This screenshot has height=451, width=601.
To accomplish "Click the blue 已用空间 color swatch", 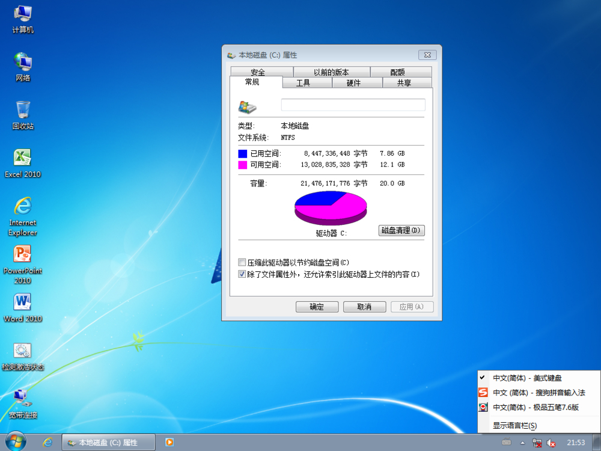I will tap(242, 153).
